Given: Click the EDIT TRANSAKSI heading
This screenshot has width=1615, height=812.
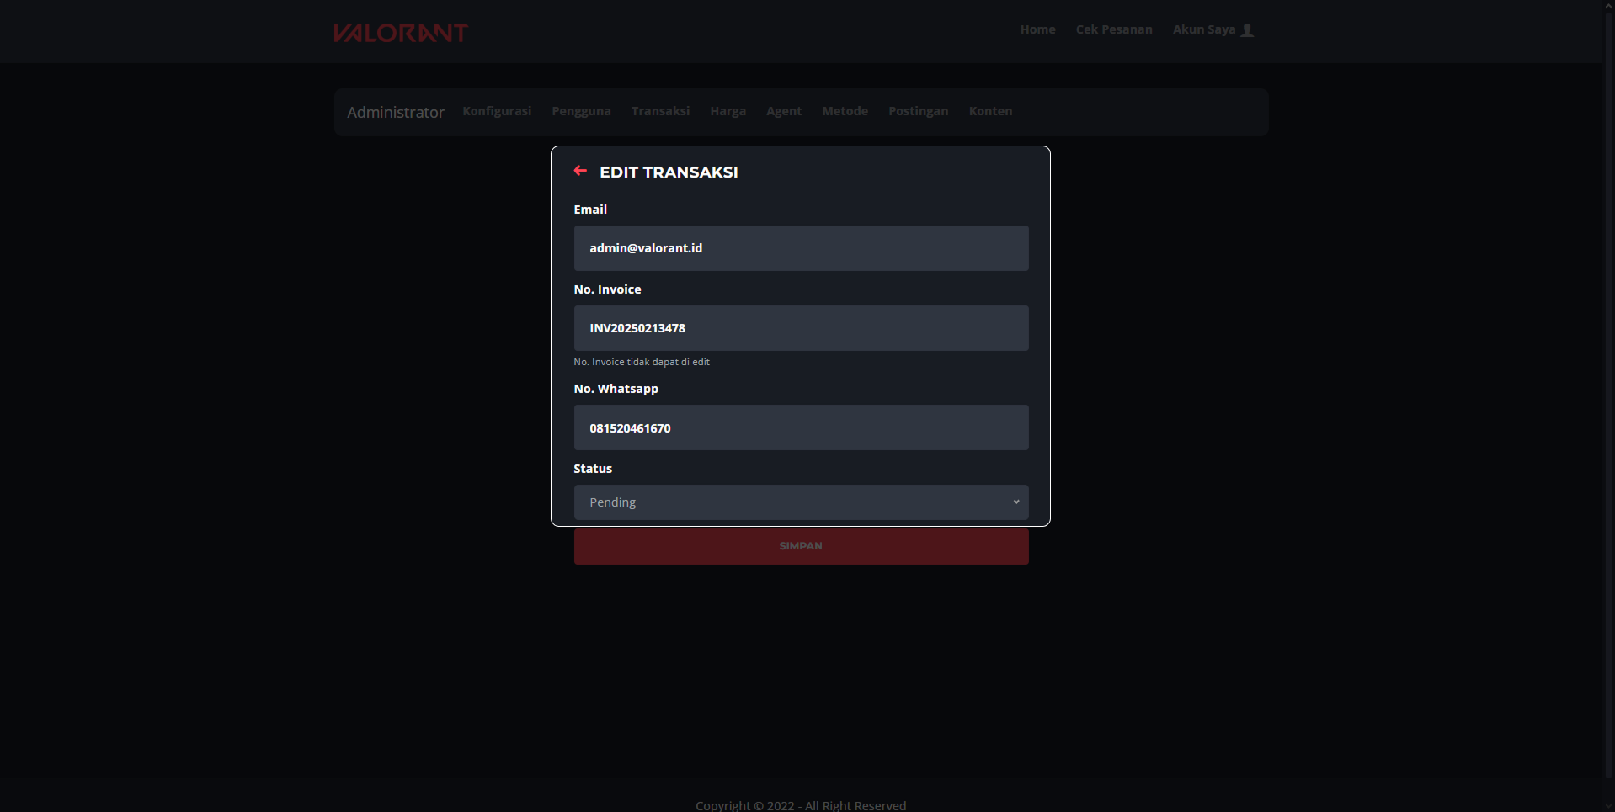Looking at the screenshot, I should point(669,172).
